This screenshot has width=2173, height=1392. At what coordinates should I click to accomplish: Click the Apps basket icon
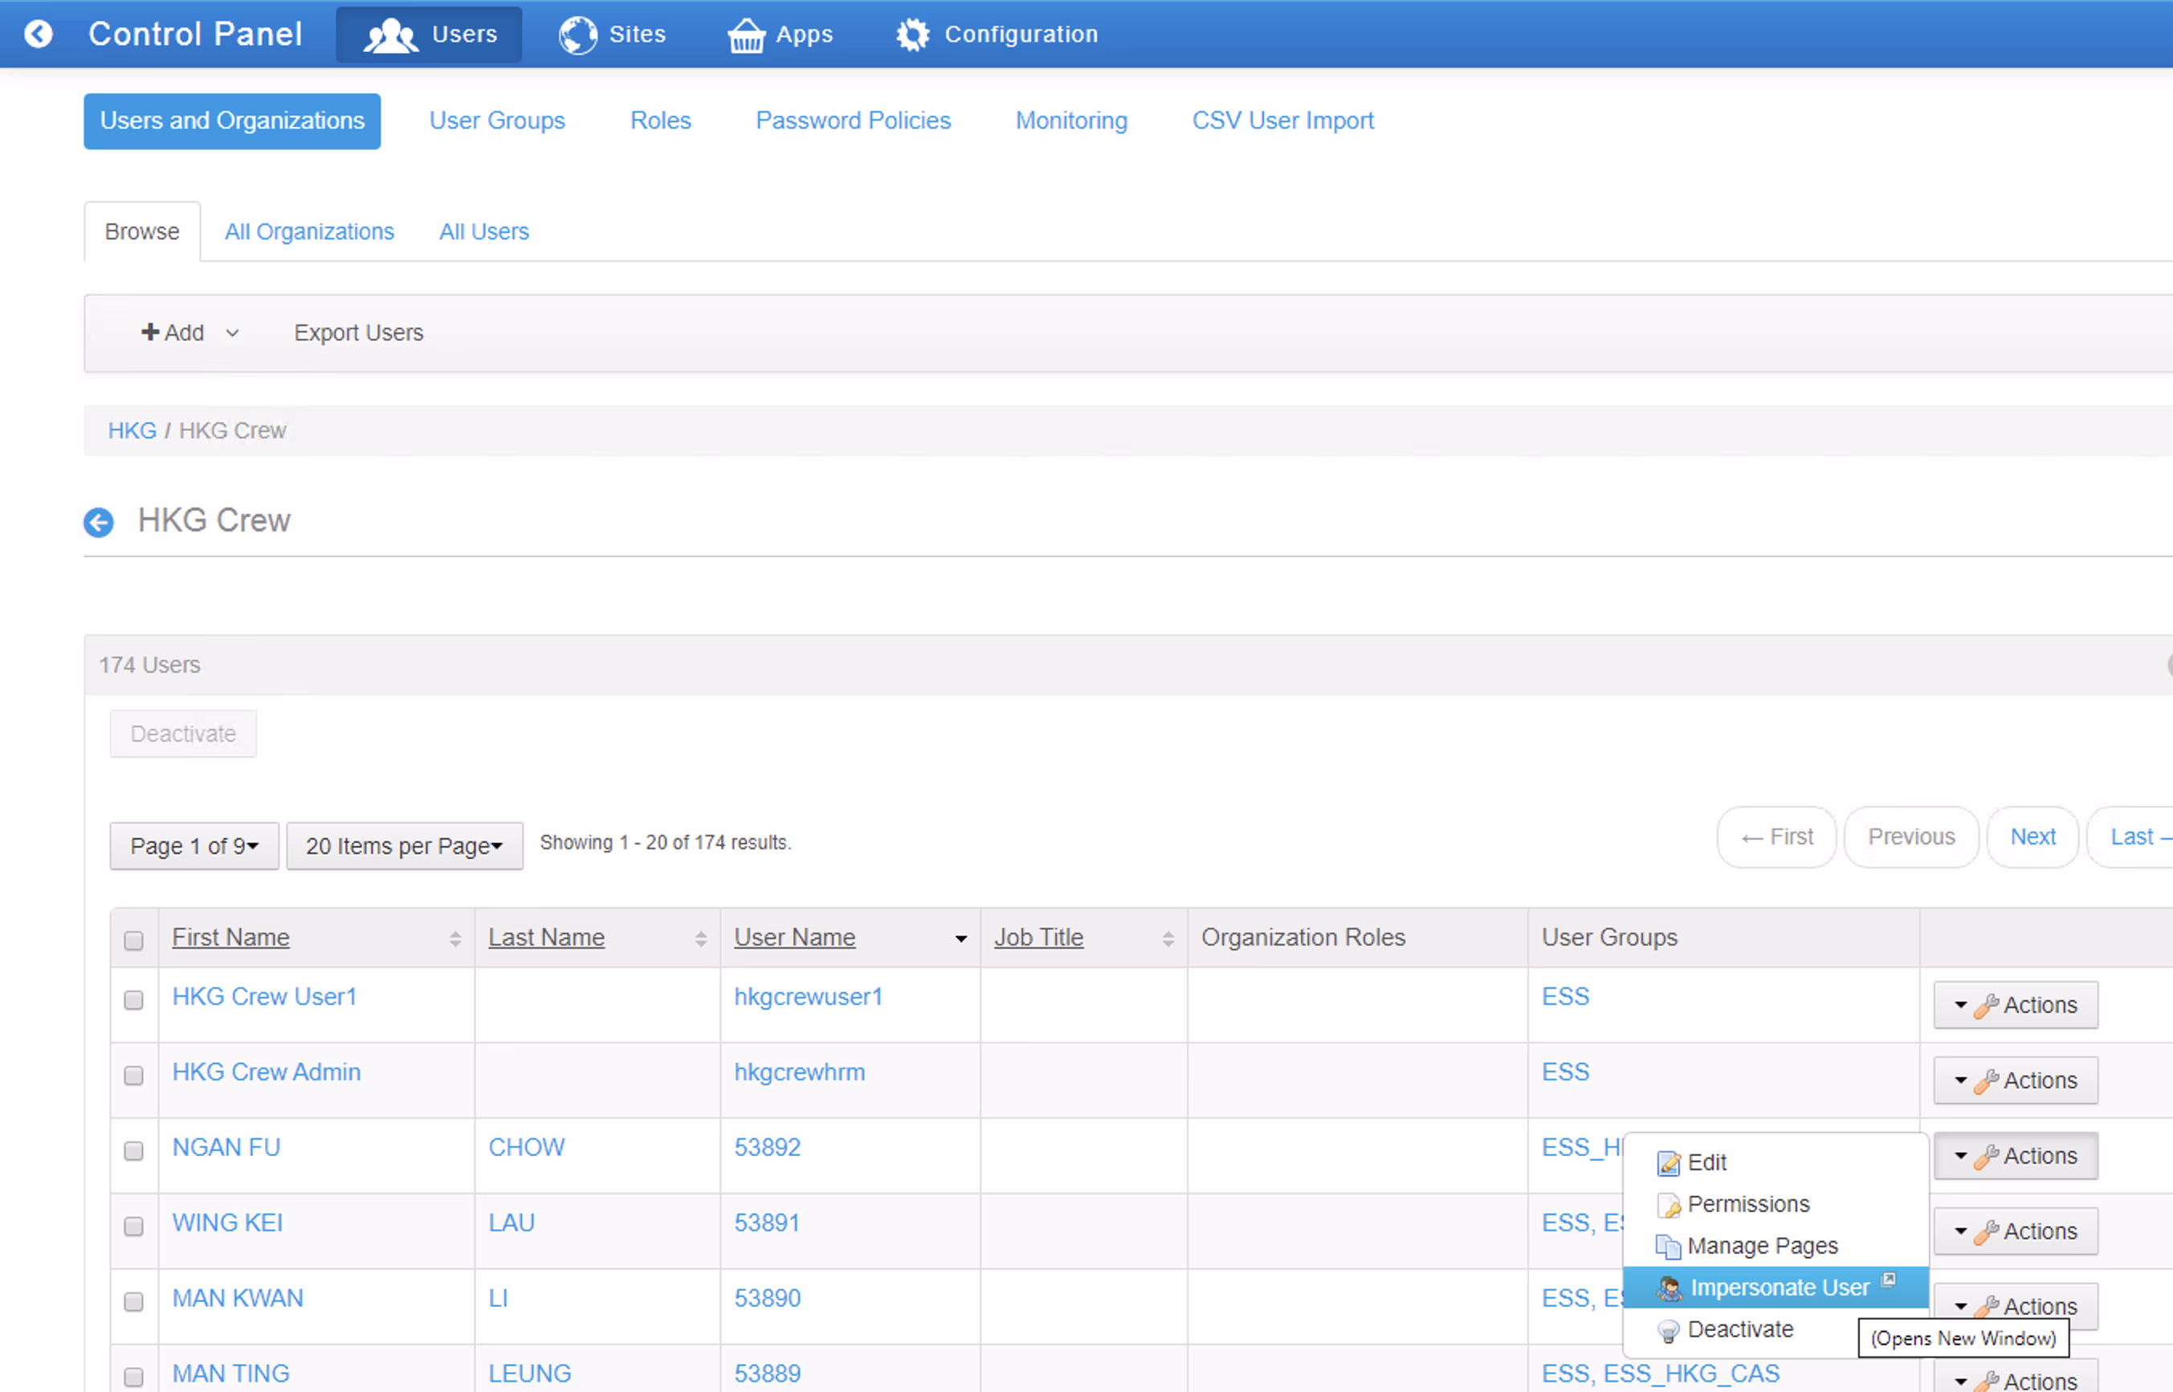[746, 35]
